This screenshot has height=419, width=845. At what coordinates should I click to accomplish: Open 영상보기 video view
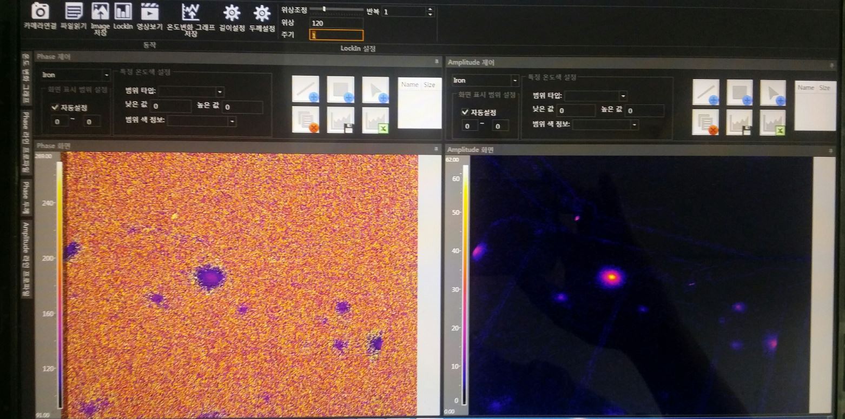pos(149,11)
